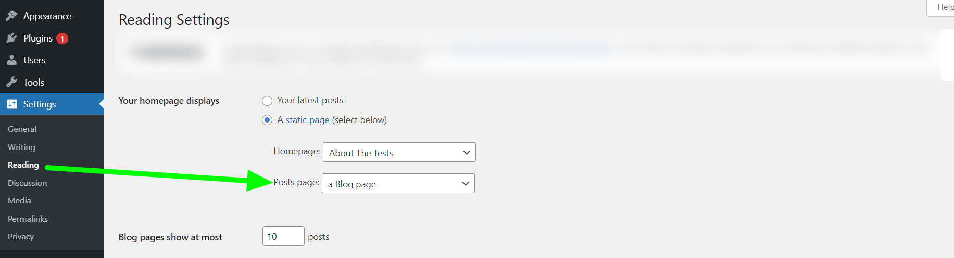This screenshot has height=258, width=954.
Task: Open the Privacy settings submenu item
Action: (21, 236)
